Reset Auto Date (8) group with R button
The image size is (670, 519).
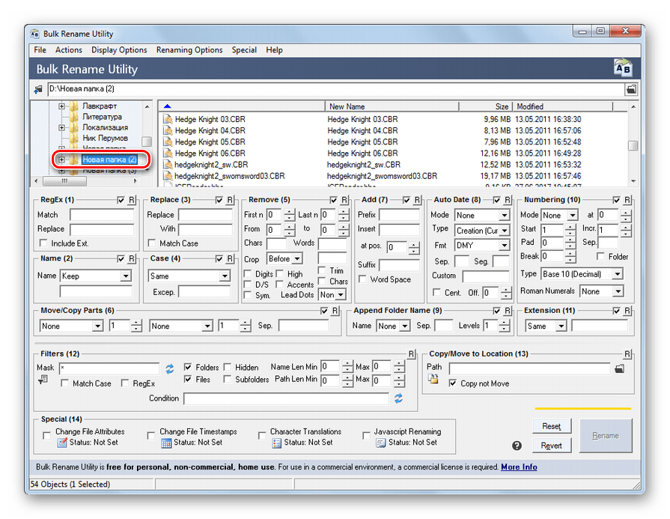tap(508, 200)
